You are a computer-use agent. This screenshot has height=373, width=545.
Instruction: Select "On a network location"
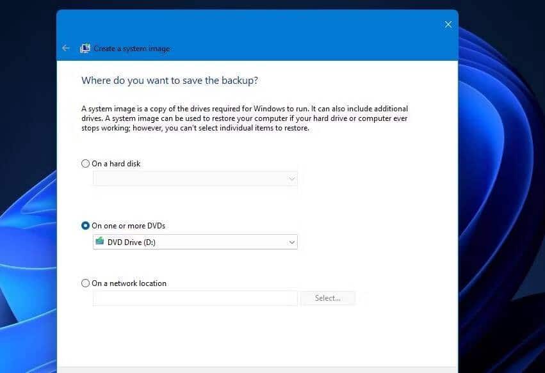pyautogui.click(x=85, y=283)
